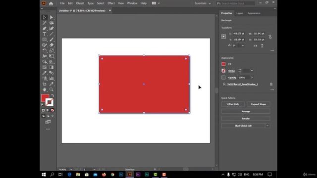Viewport: 317px width, 178px height.
Task: Select the Rectangle tool
Action: [45, 40]
